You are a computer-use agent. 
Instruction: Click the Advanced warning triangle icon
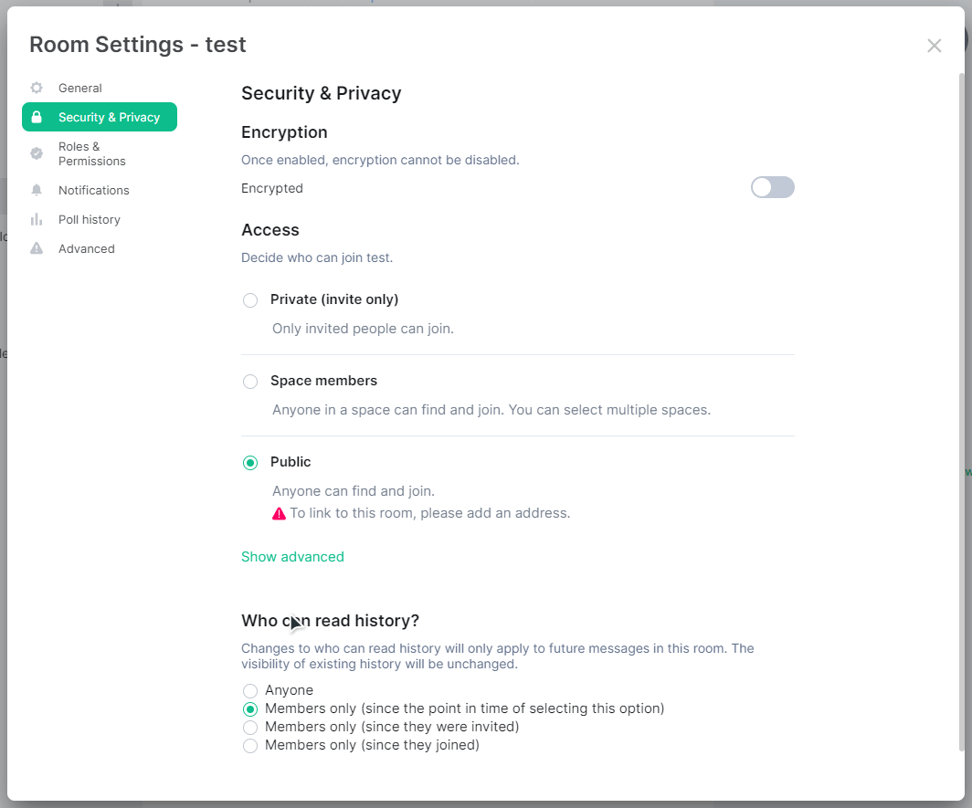pyautogui.click(x=37, y=248)
